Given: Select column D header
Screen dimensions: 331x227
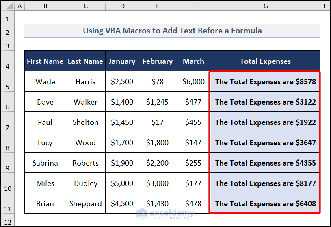Looking at the screenshot, I should (x=122, y=6).
